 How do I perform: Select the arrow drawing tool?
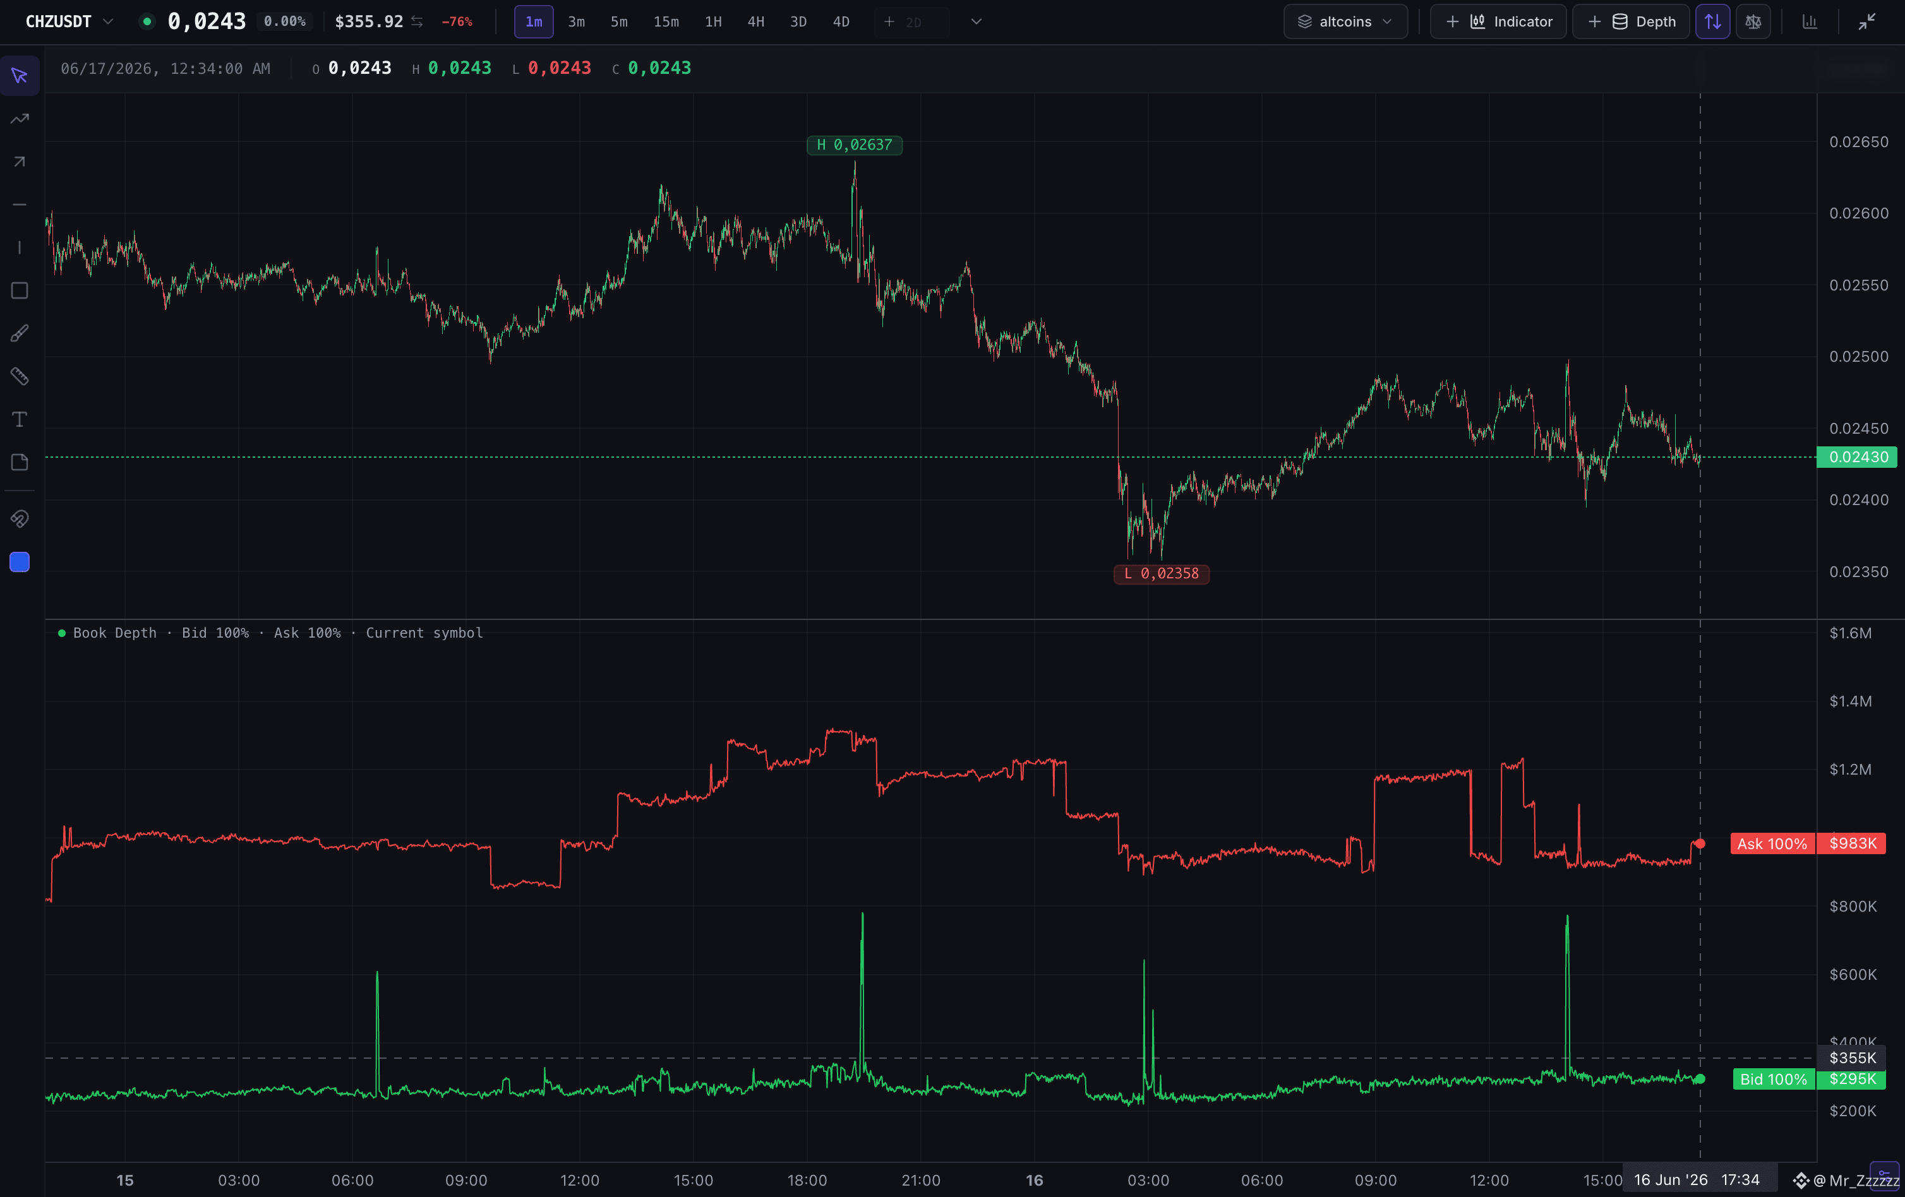[20, 161]
